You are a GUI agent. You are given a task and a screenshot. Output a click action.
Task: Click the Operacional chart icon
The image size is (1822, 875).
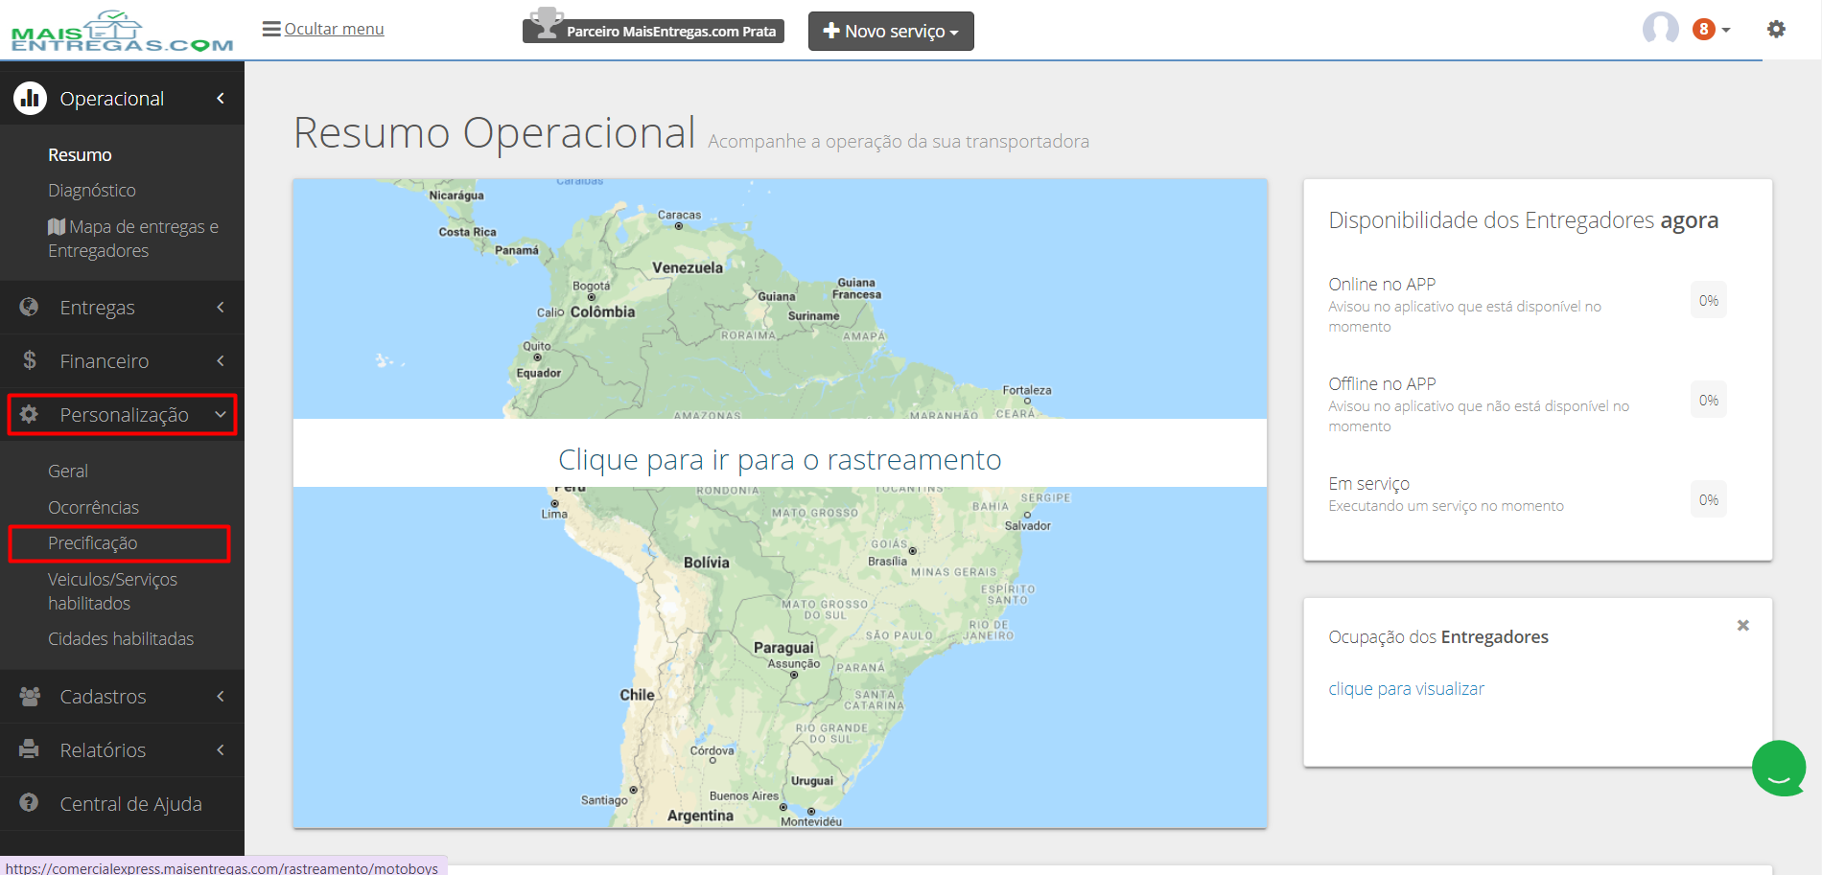pyautogui.click(x=30, y=98)
